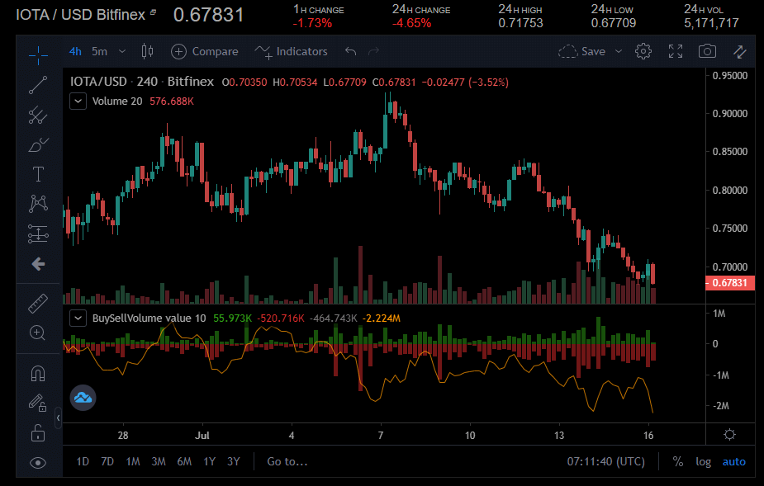Set the range to 1Y
Image resolution: width=764 pixels, height=486 pixels.
pyautogui.click(x=209, y=461)
